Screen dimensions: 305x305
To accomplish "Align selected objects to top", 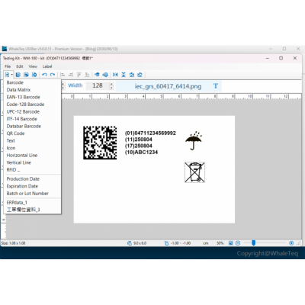I will (79, 75).
